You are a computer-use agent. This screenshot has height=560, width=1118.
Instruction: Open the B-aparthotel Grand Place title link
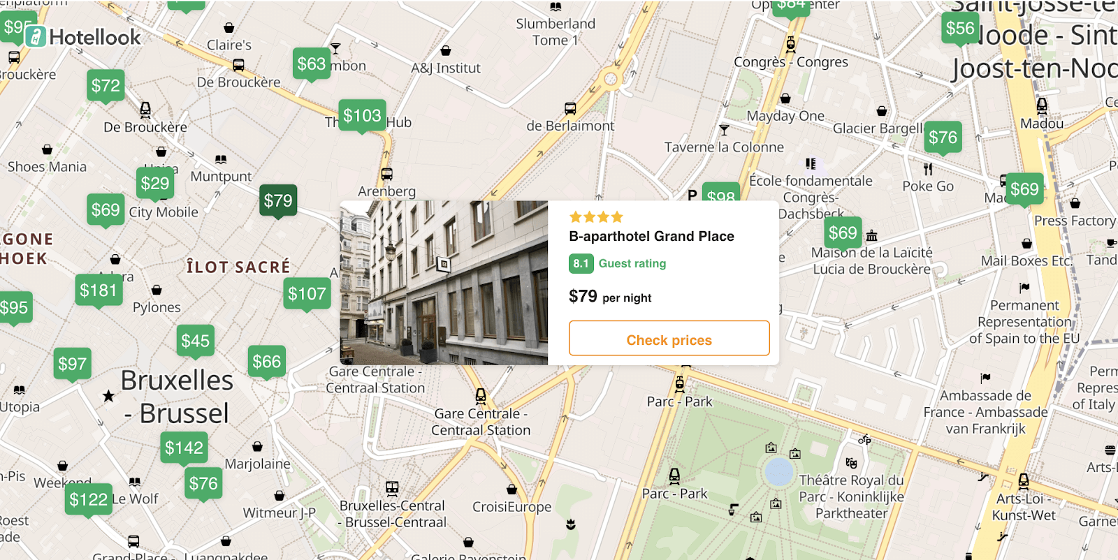[x=651, y=236]
